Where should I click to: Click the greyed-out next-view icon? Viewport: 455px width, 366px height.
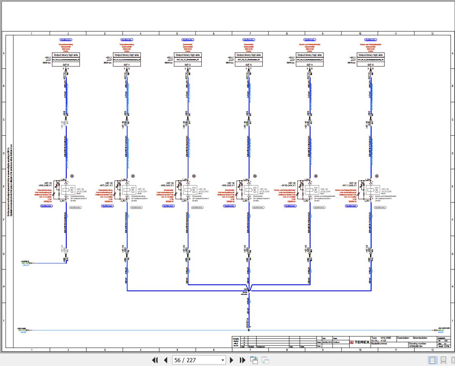coord(265,360)
